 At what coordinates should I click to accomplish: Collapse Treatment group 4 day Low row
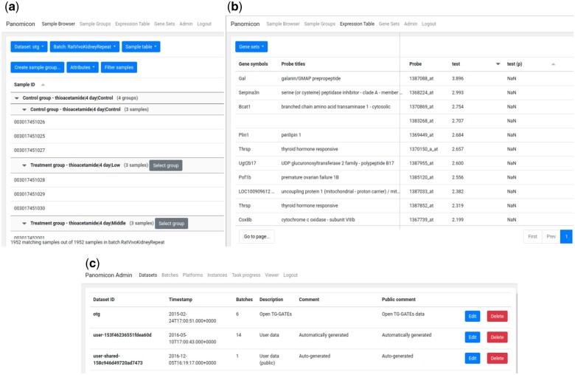pos(24,165)
